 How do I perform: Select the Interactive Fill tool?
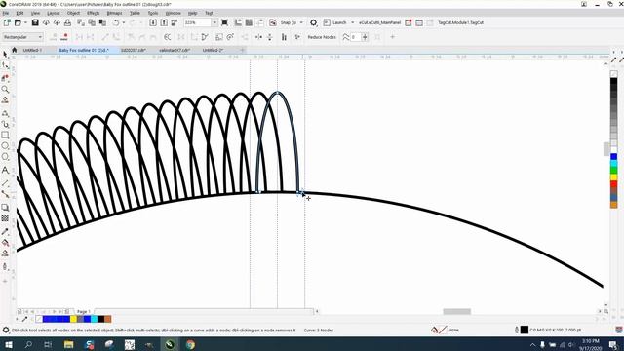click(x=5, y=243)
